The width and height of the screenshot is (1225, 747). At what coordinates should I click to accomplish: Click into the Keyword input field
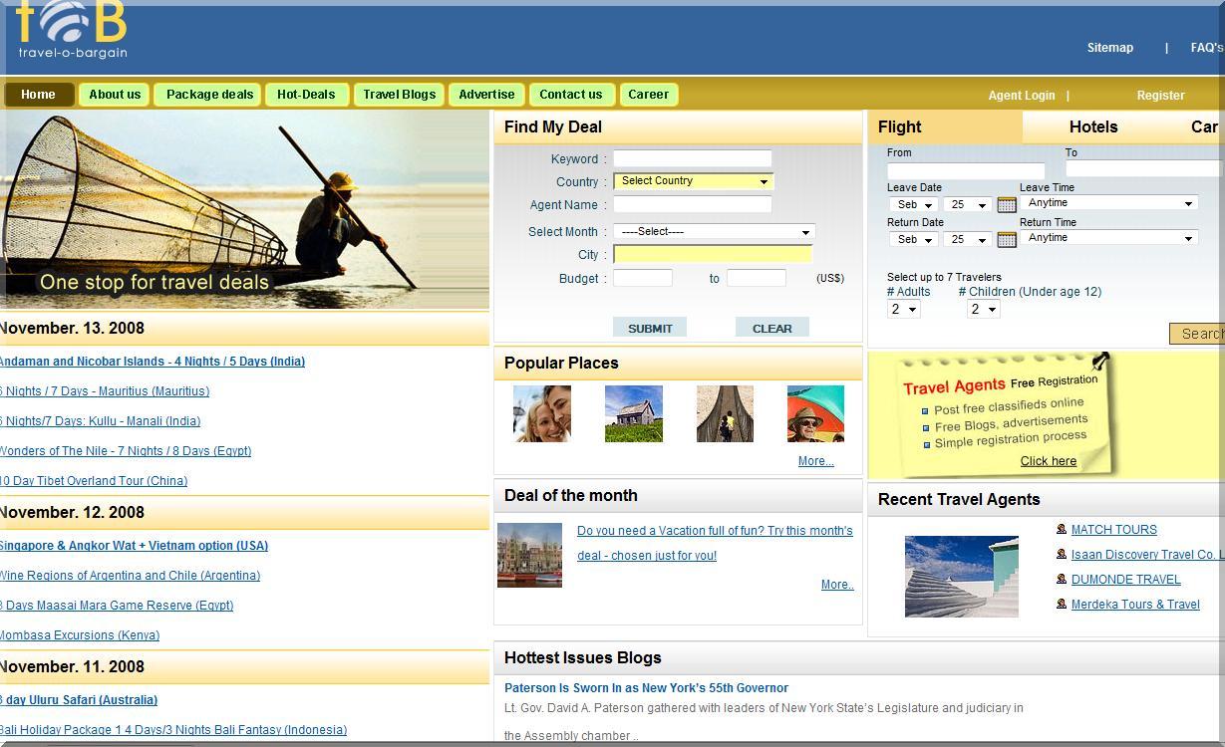coord(692,158)
